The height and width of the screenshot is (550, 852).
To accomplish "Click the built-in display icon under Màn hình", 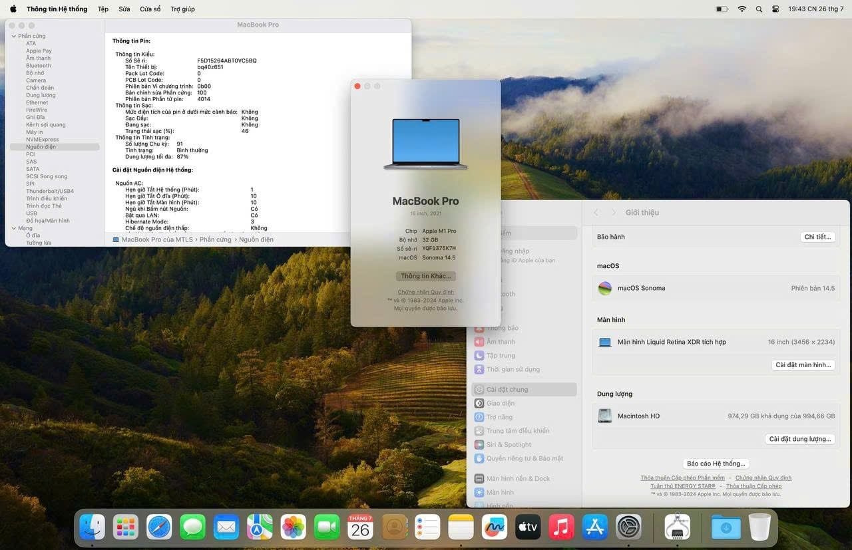I will pyautogui.click(x=605, y=342).
